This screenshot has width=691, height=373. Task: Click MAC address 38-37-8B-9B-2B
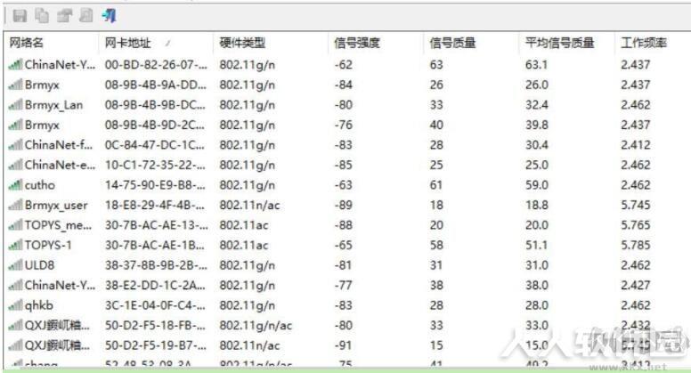coord(156,265)
